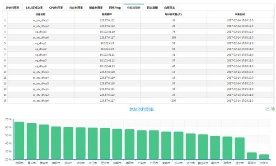
Task: Click server IP 10.102.41.13
Action: click(107, 66)
